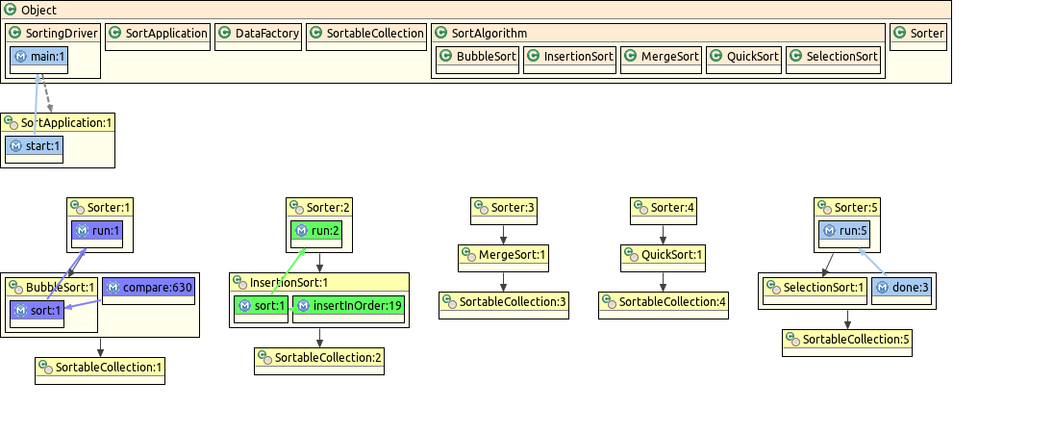
Task: Click the QuickSort class in SortAlgorithm
Action: click(x=743, y=57)
